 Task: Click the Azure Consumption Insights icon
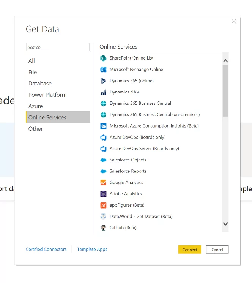(103, 126)
